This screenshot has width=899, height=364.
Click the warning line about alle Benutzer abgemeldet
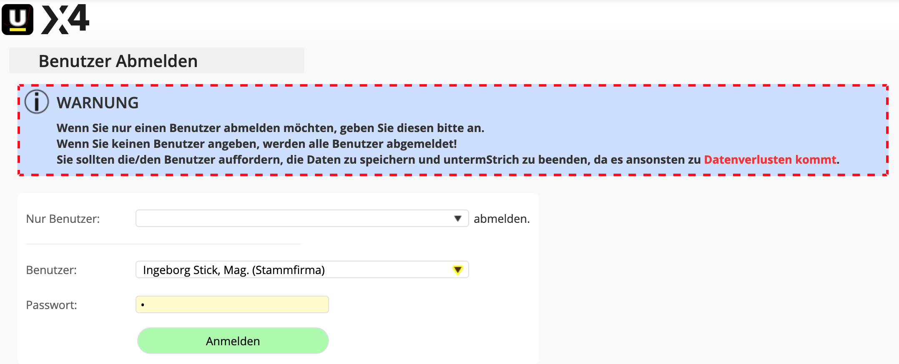point(256,144)
